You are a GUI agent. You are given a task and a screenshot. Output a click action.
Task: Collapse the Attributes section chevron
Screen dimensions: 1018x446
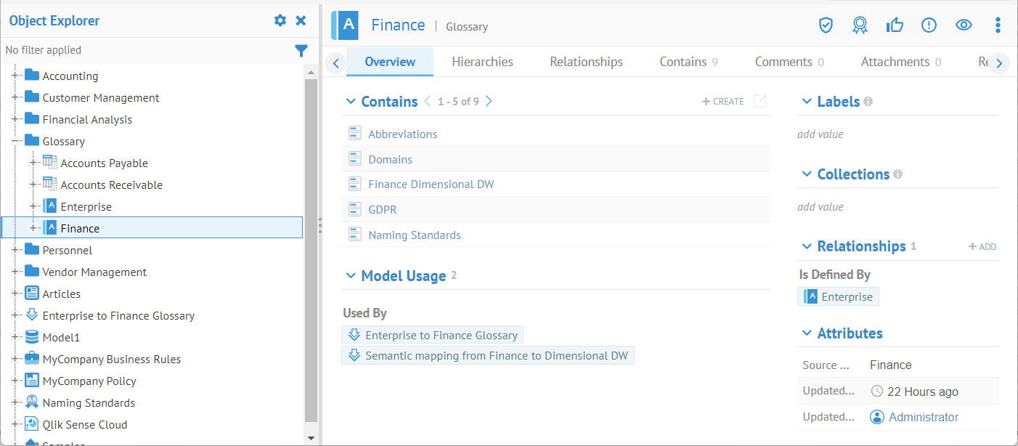click(806, 333)
